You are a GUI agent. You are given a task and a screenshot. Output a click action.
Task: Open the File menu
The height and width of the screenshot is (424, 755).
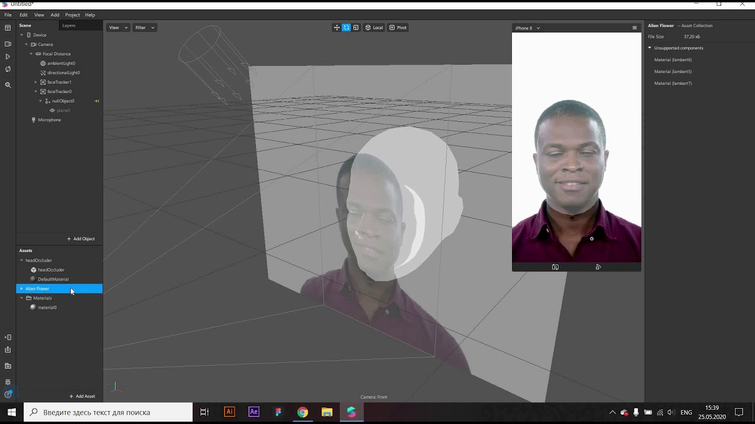(8, 15)
